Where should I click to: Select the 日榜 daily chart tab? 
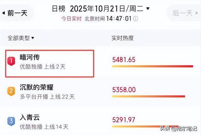59,8
